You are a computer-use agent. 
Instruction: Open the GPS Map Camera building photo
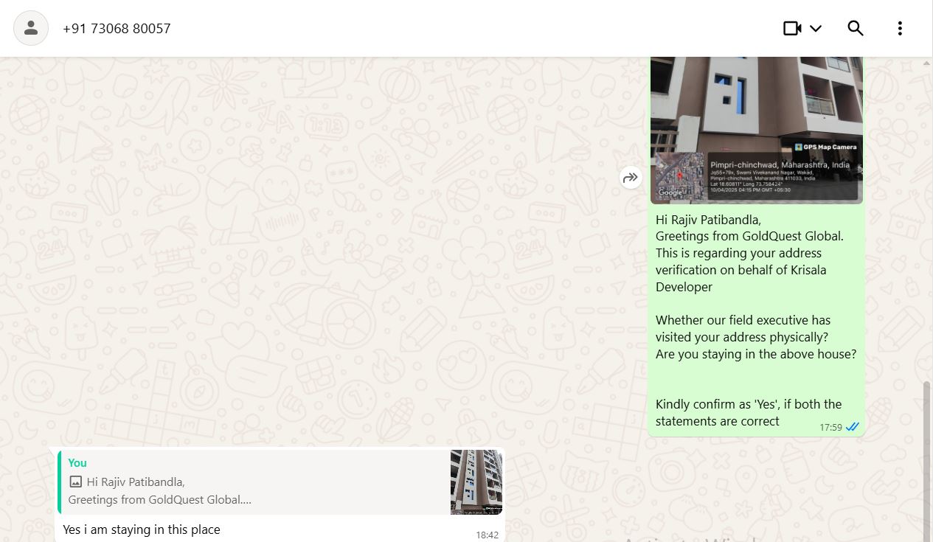[x=757, y=130]
